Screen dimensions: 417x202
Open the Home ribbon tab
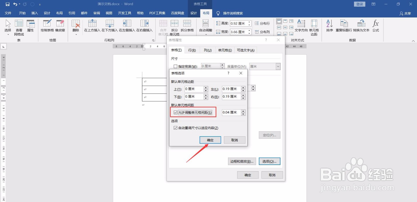(22, 13)
